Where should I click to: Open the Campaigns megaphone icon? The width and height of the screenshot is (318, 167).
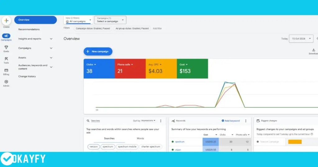click(6, 36)
